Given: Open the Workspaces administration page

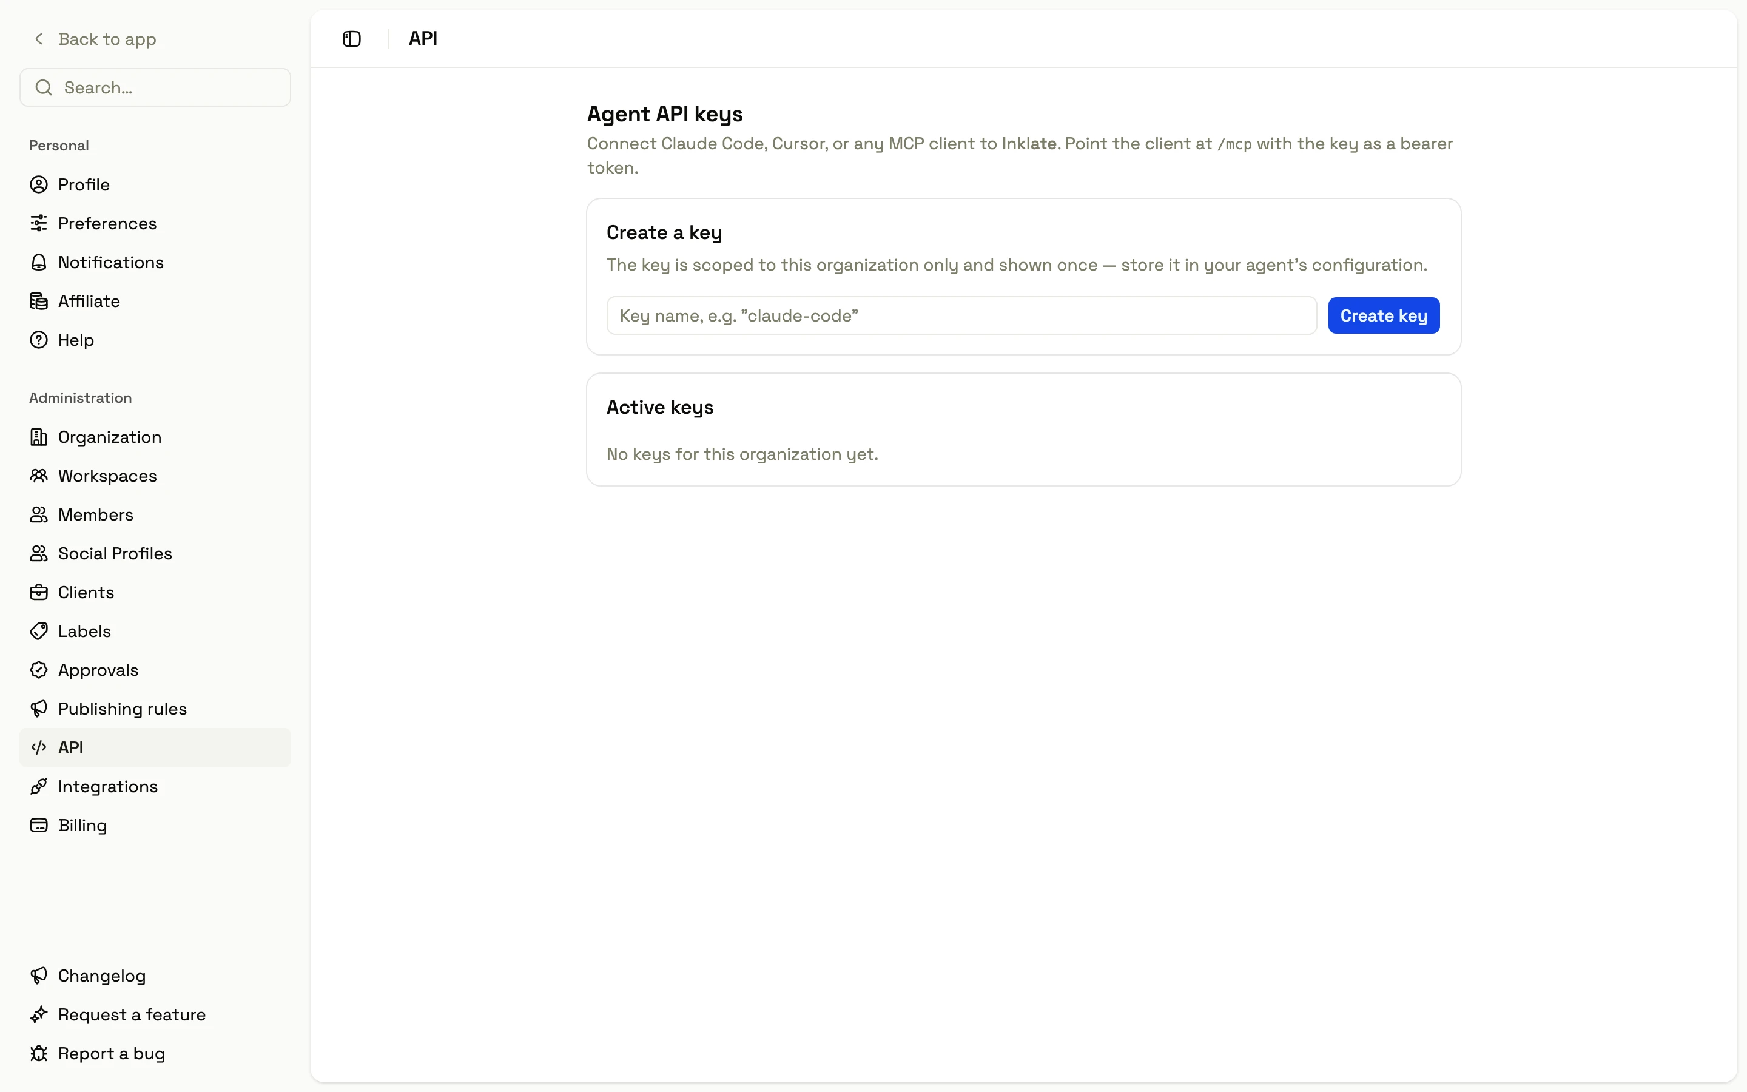Looking at the screenshot, I should tap(155, 476).
